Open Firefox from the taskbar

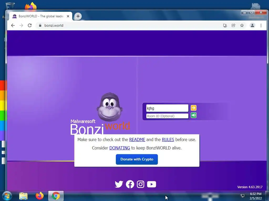pos(40,196)
